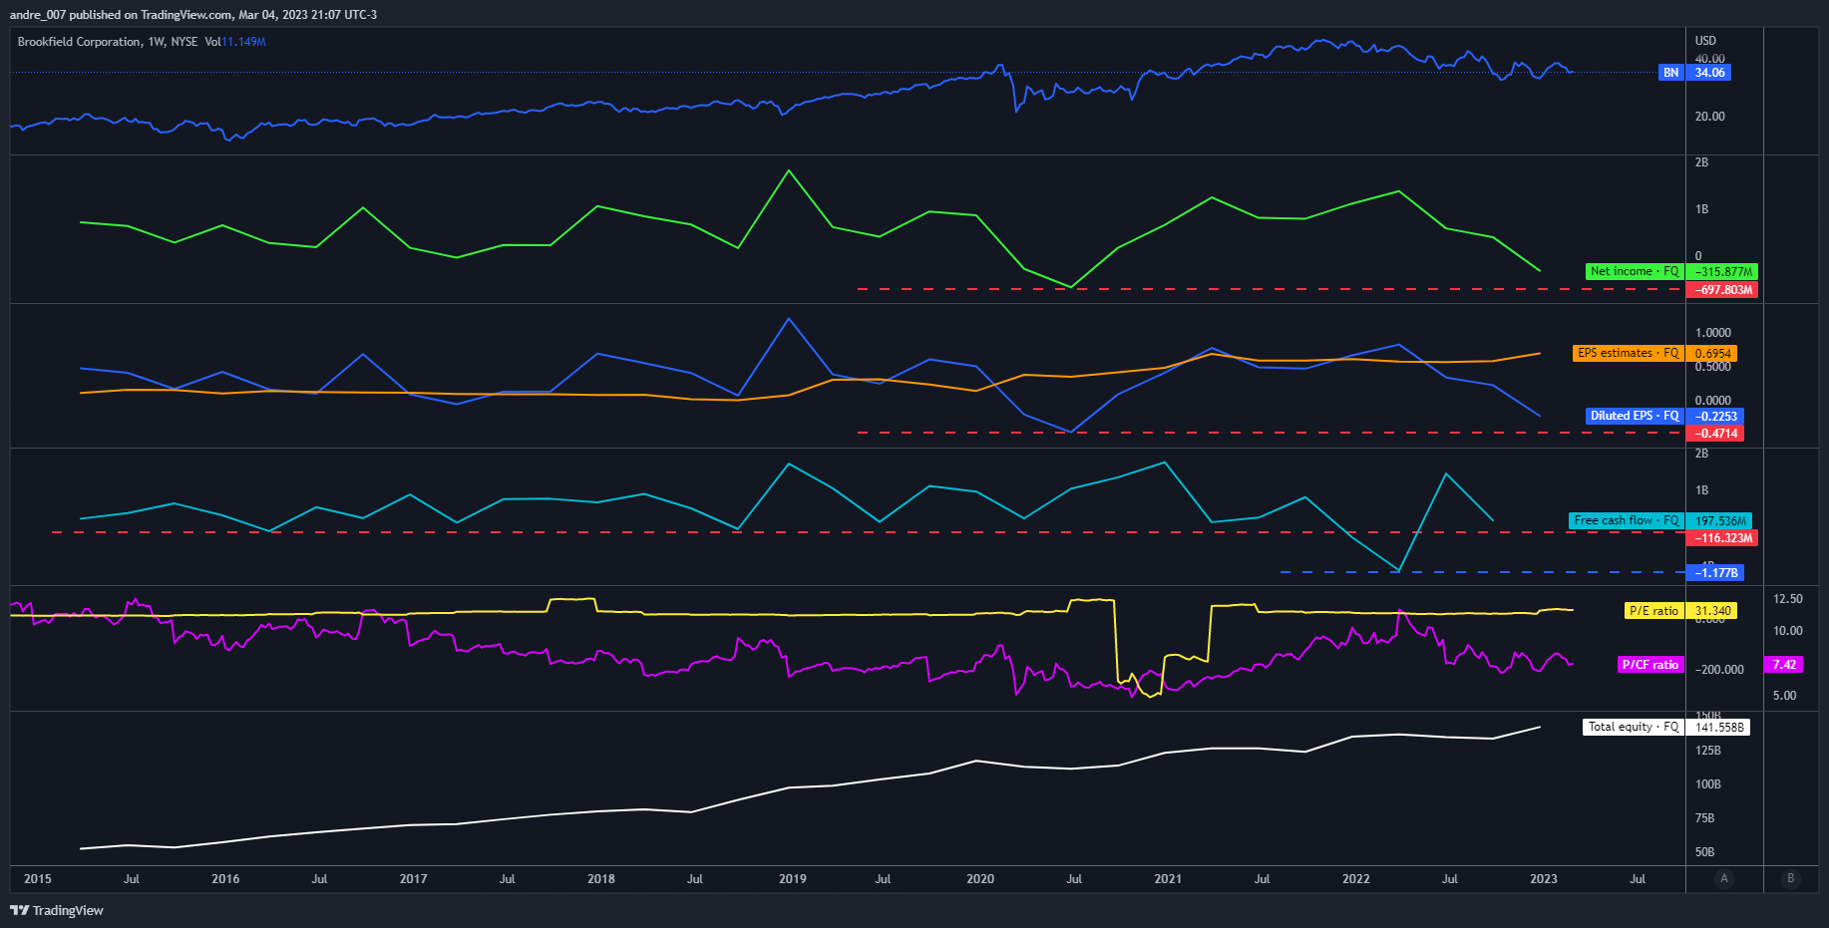Click the publisher info header text andre_007
Image resolution: width=1829 pixels, height=928 pixels.
click(38, 15)
